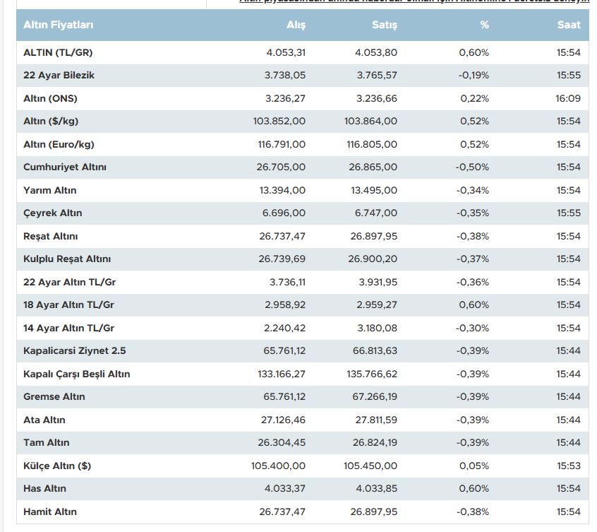This screenshot has width=597, height=532.
Task: Open the 22 Ayar Bilezik row
Action: pyautogui.click(x=303, y=76)
